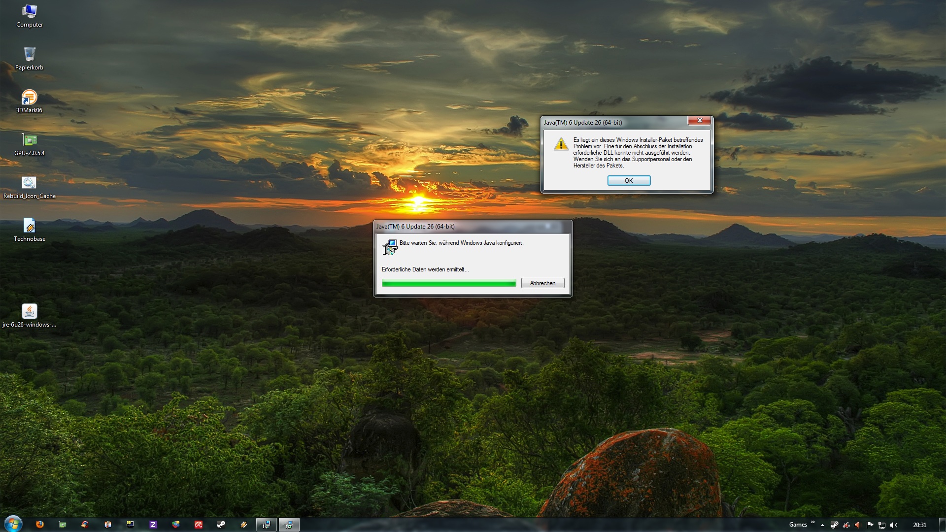Viewport: 946px width, 532px height.
Task: Open the Games taskbar toolbar
Action: pos(798,525)
